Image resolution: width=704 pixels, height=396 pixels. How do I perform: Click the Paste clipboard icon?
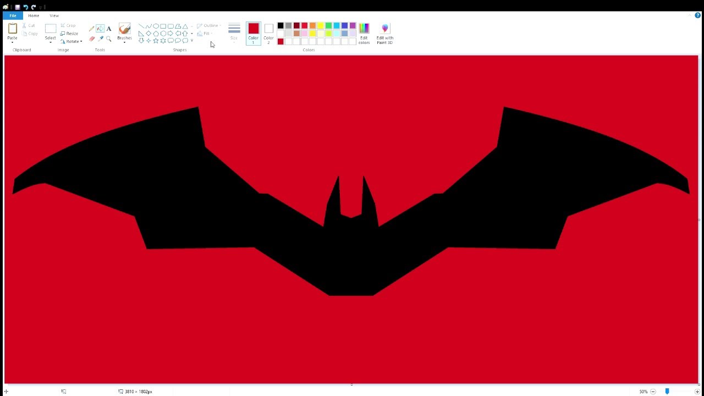pos(12,29)
